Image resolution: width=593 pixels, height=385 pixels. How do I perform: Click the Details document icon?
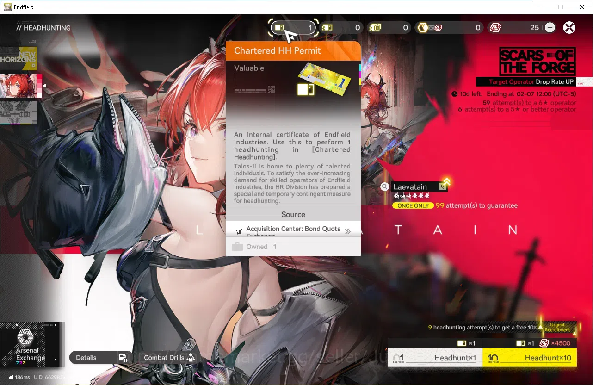[123, 358]
